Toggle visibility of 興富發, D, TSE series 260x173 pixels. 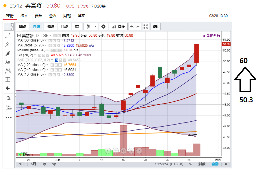(x=55, y=35)
